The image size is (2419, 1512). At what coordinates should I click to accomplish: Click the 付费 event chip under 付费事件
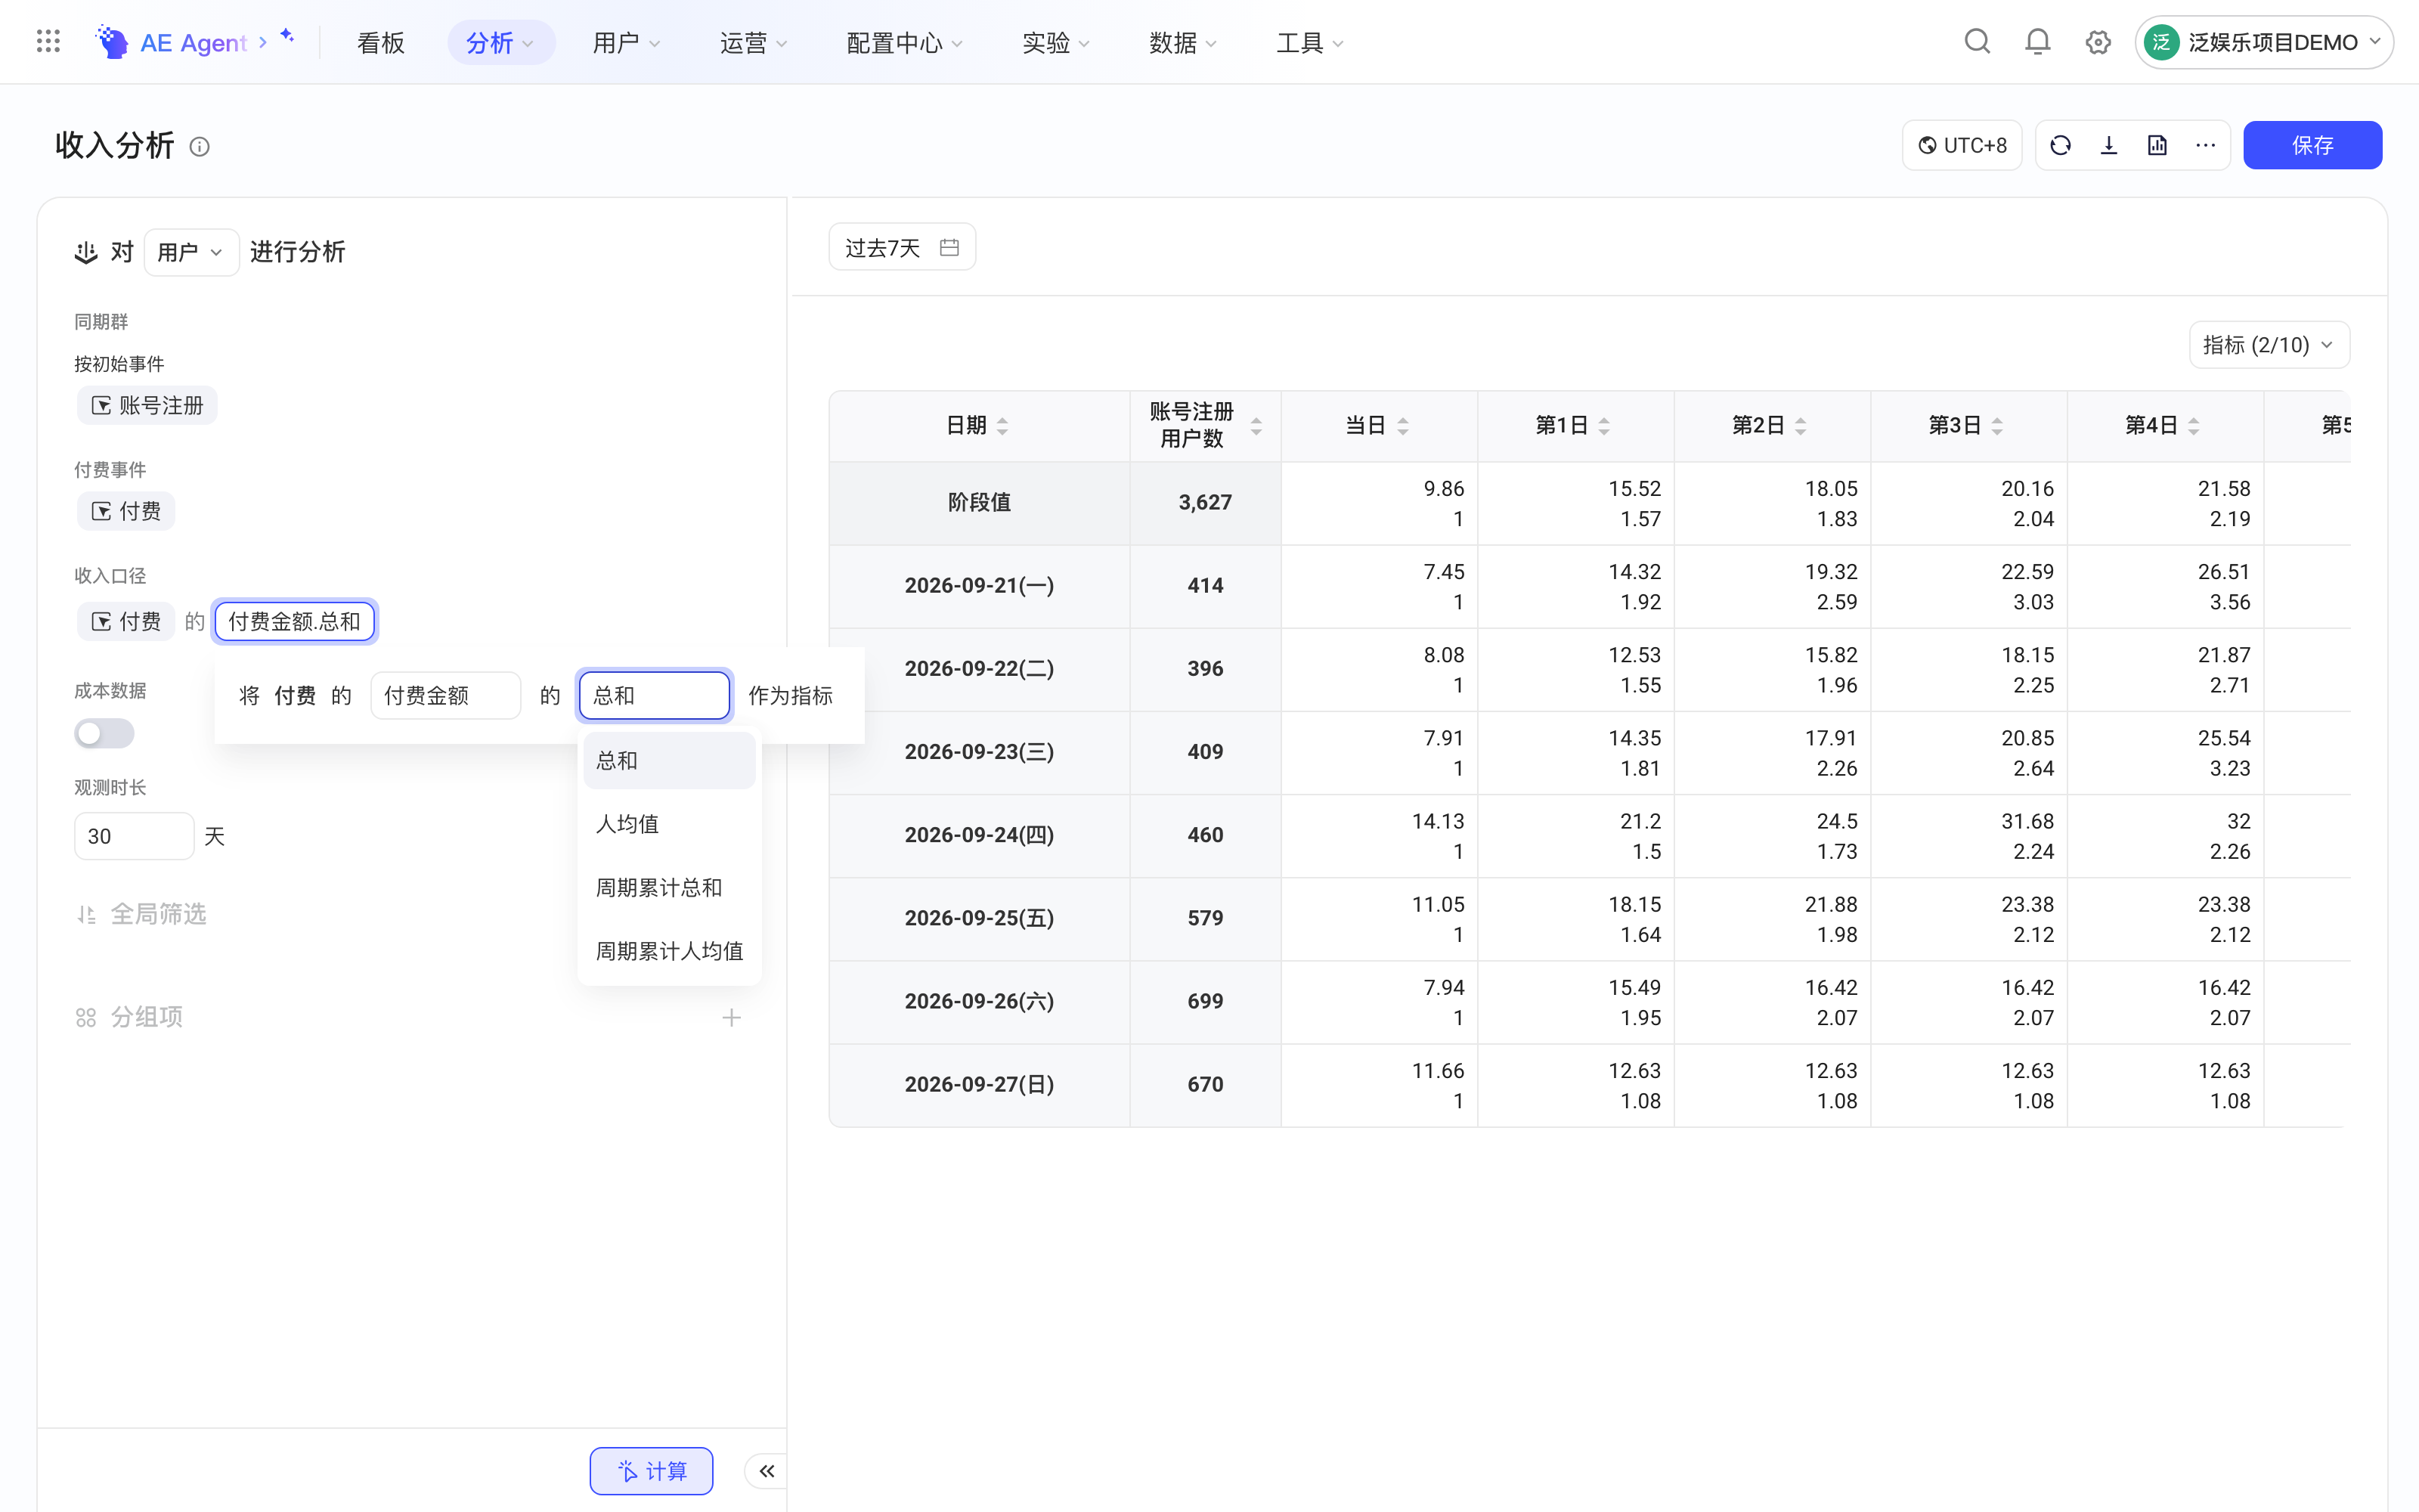point(126,511)
